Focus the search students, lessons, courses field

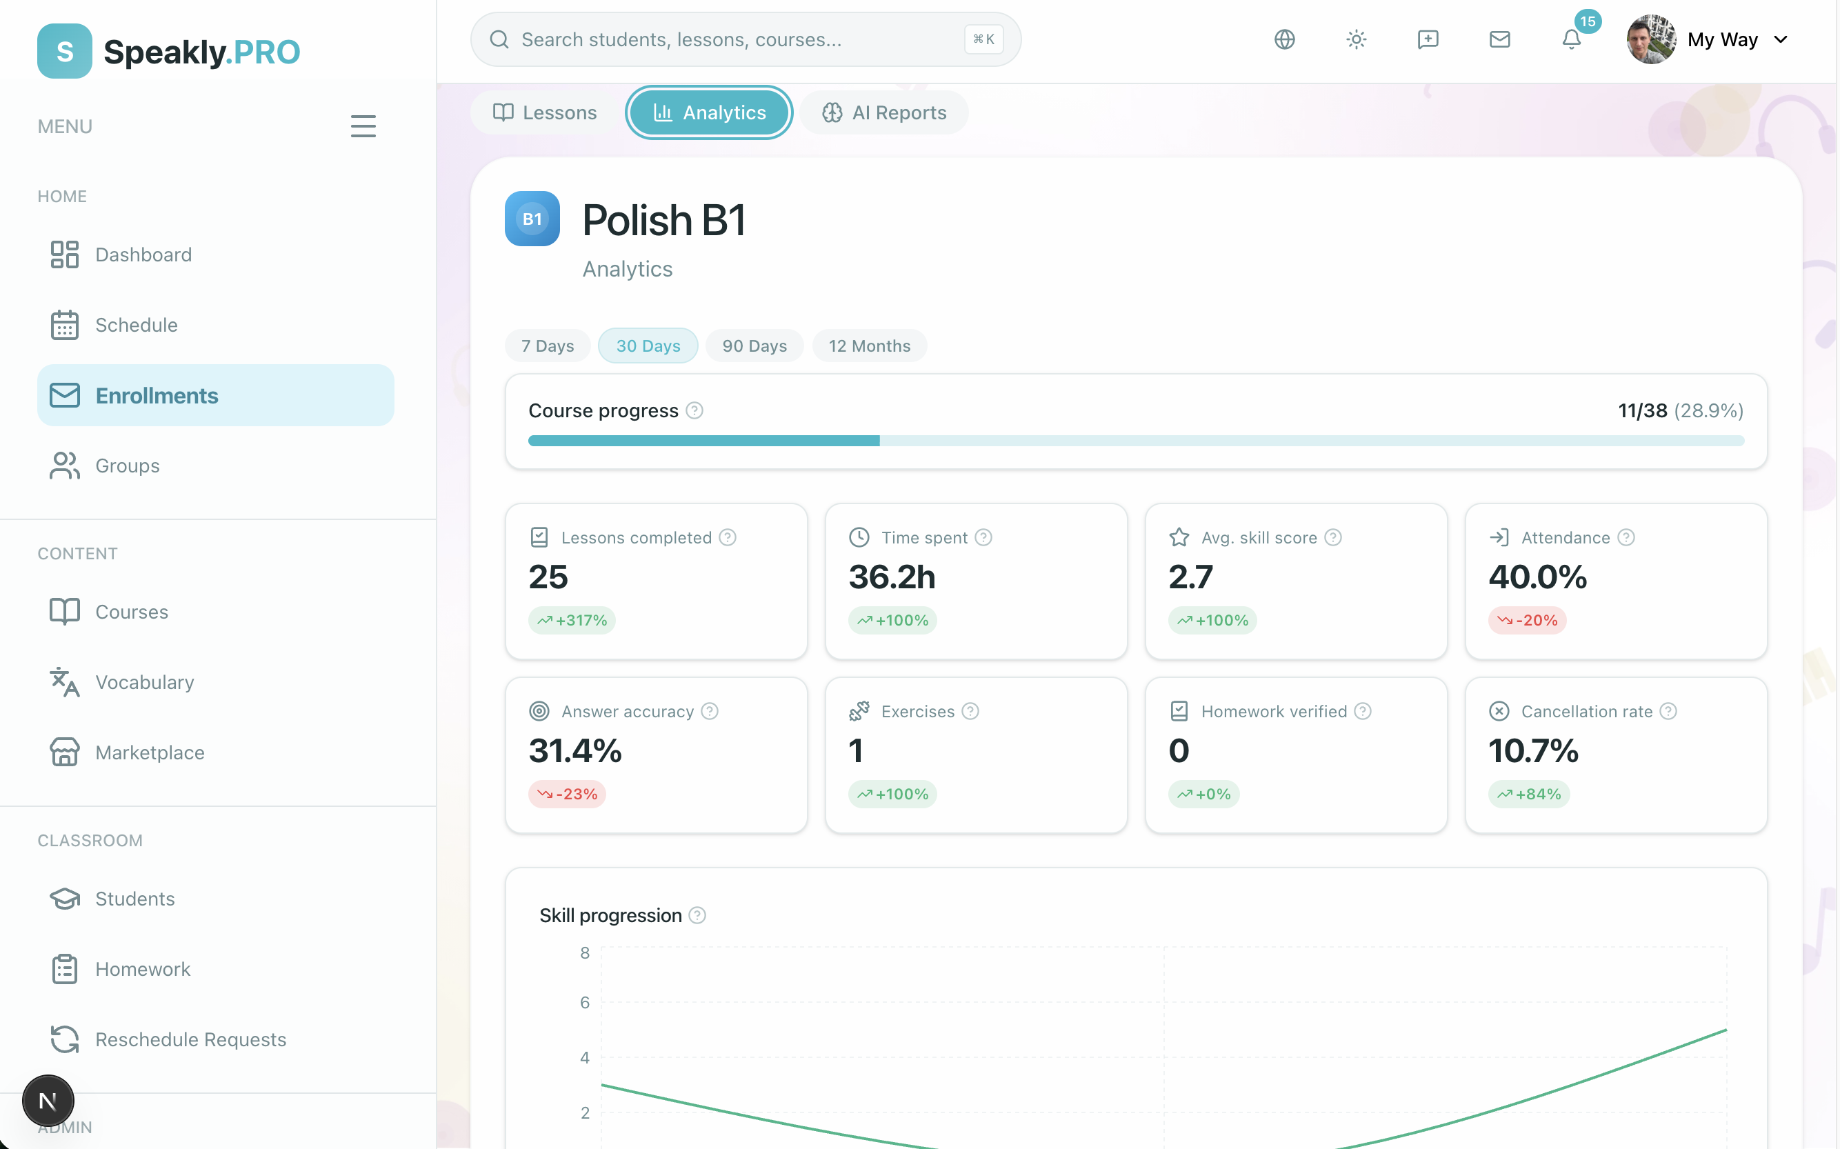(745, 39)
